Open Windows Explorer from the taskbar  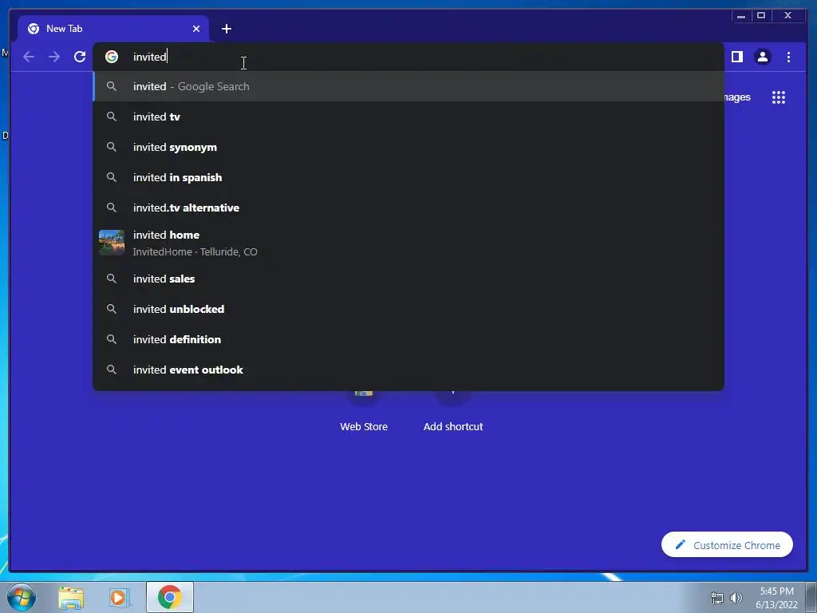coord(71,598)
